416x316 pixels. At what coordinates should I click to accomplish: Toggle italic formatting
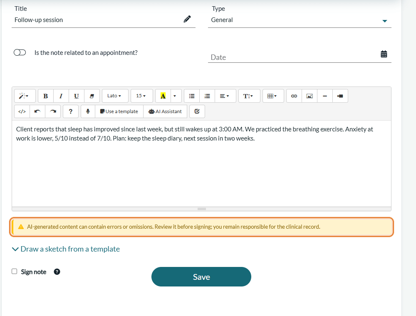[61, 96]
